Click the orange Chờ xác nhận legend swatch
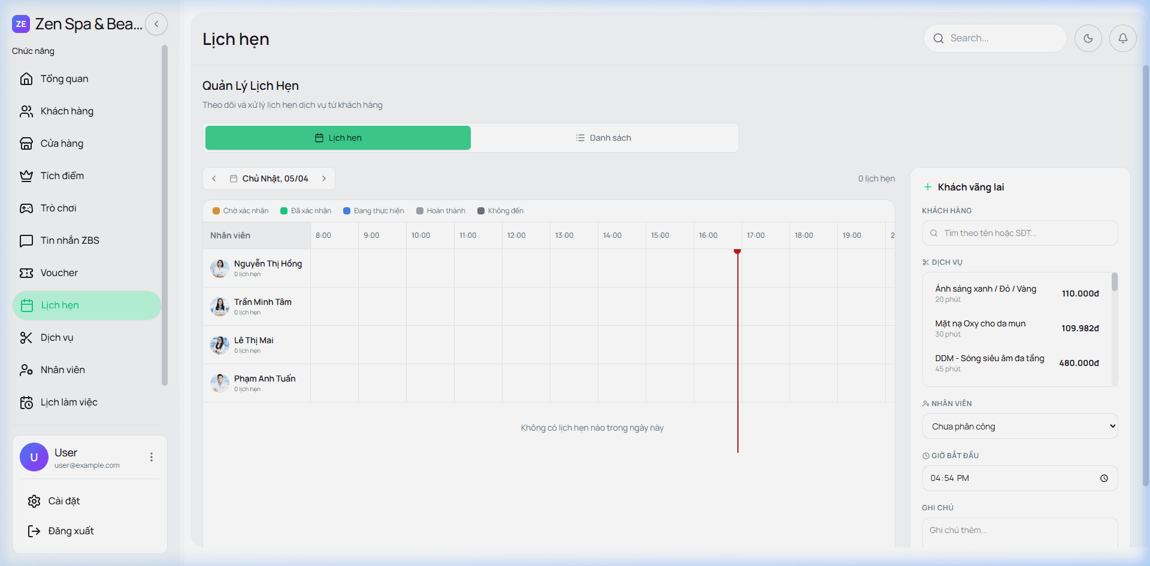Image resolution: width=1150 pixels, height=566 pixels. pos(216,211)
